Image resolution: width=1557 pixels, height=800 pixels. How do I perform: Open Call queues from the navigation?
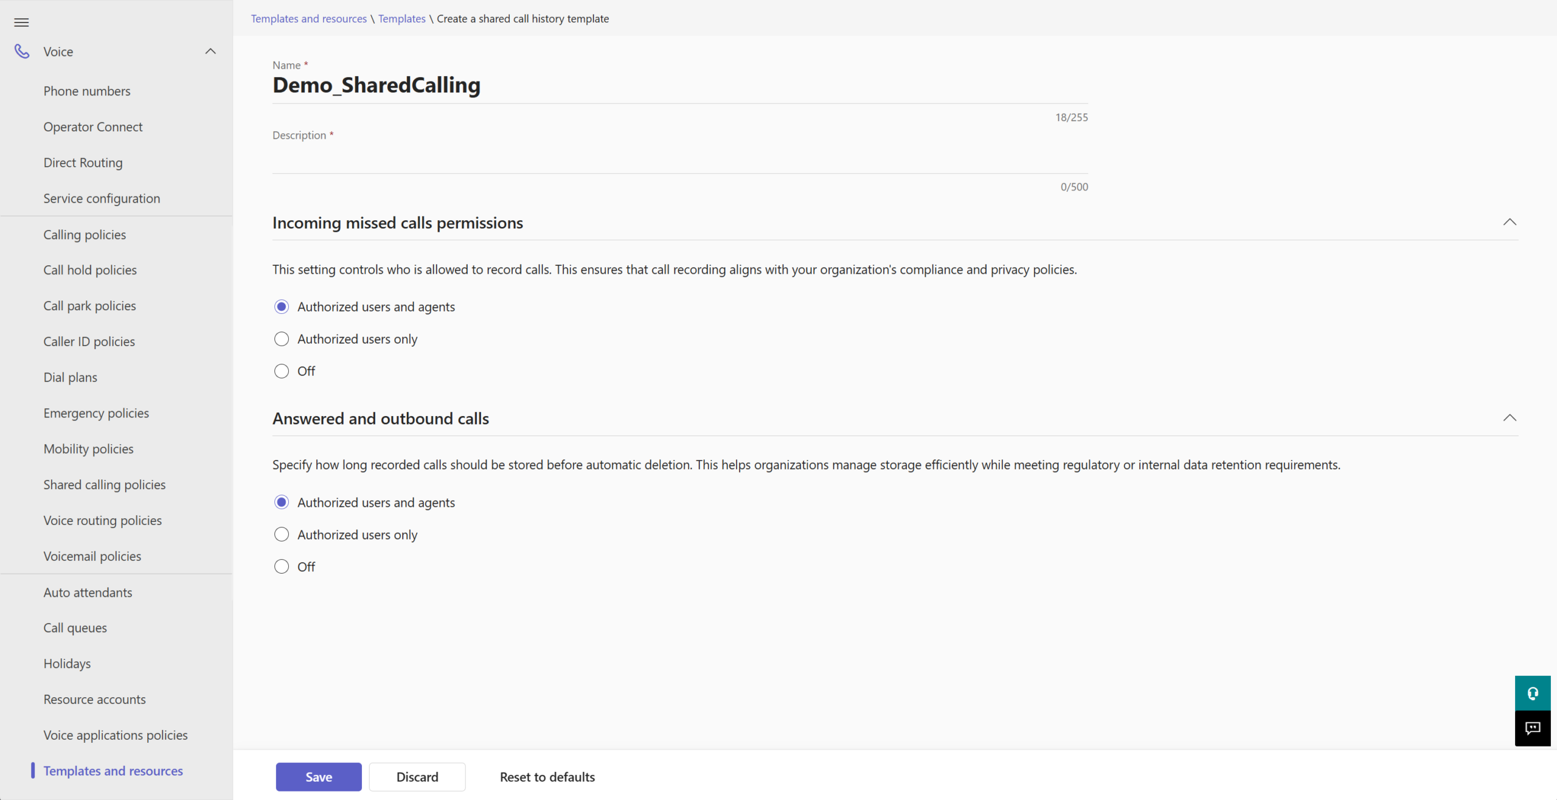point(75,628)
